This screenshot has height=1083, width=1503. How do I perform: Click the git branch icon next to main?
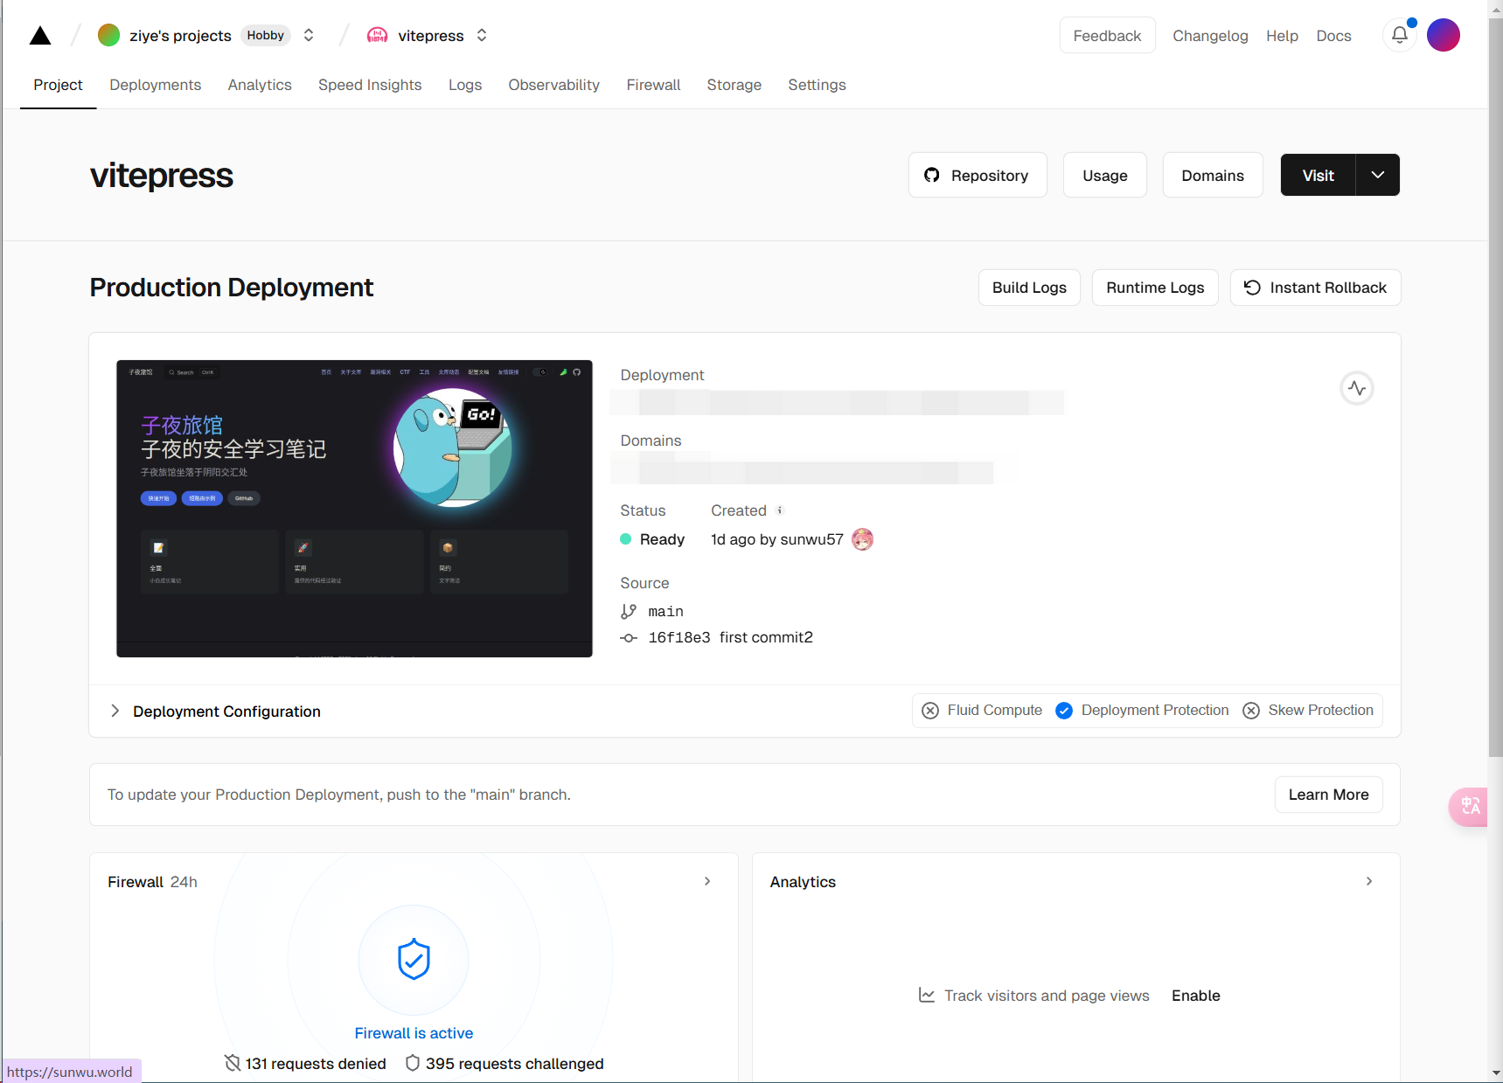(629, 612)
